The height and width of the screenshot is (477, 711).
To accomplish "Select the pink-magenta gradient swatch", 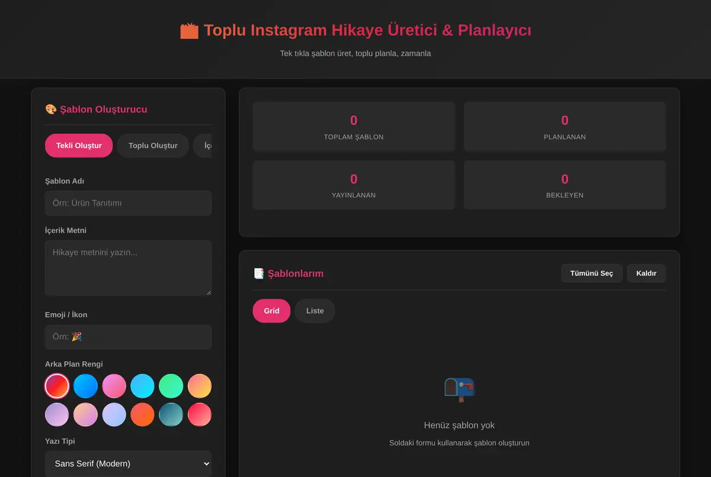I will 114,386.
